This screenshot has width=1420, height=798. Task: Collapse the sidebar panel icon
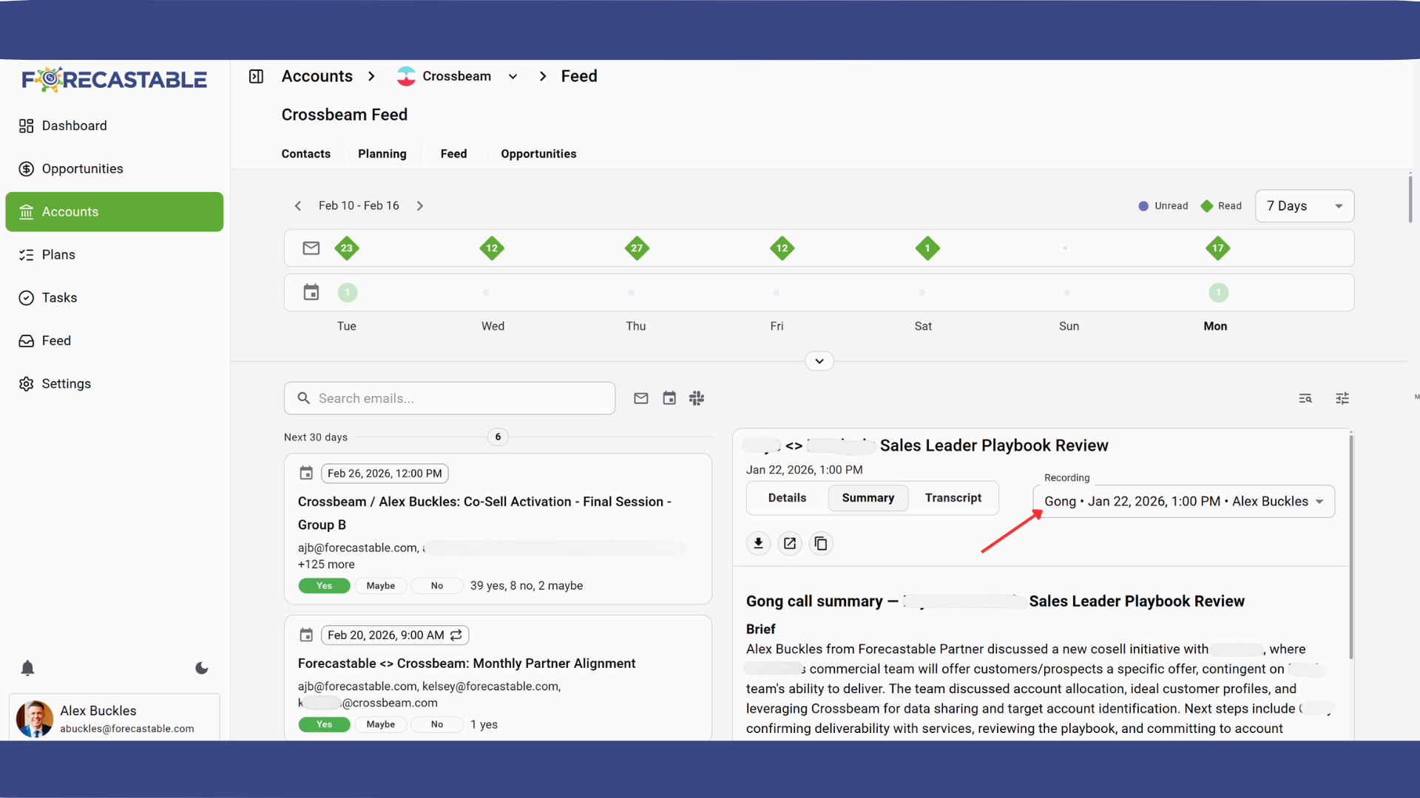coord(256,76)
